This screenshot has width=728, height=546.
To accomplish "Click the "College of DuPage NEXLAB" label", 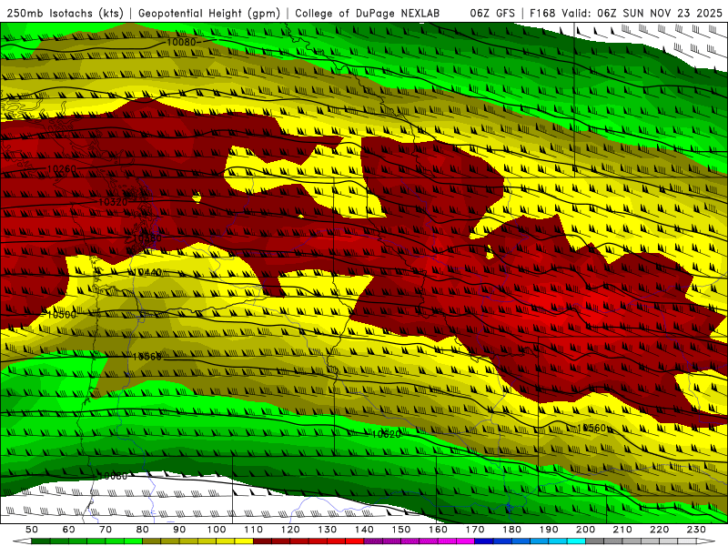I will [368, 14].
